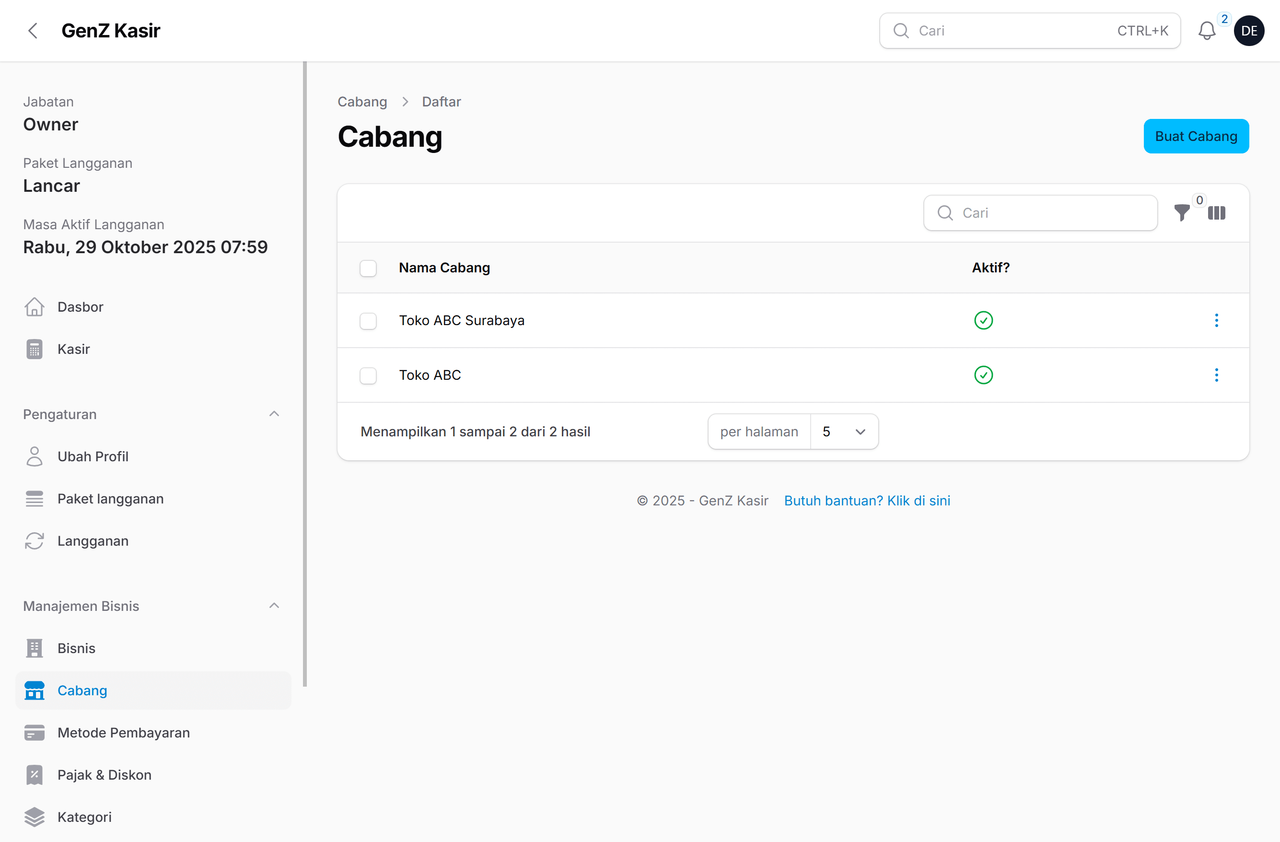This screenshot has width=1280, height=842.
Task: Collapse the Pengaturan sidebar group
Action: coord(274,414)
